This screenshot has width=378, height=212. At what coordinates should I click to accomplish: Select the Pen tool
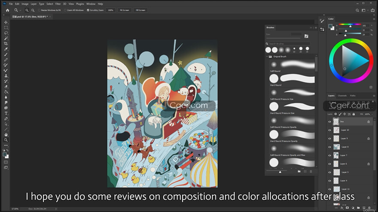pyautogui.click(x=6, y=119)
